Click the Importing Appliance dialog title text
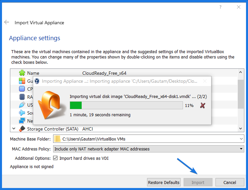The image size is (248, 190). coord(120,81)
